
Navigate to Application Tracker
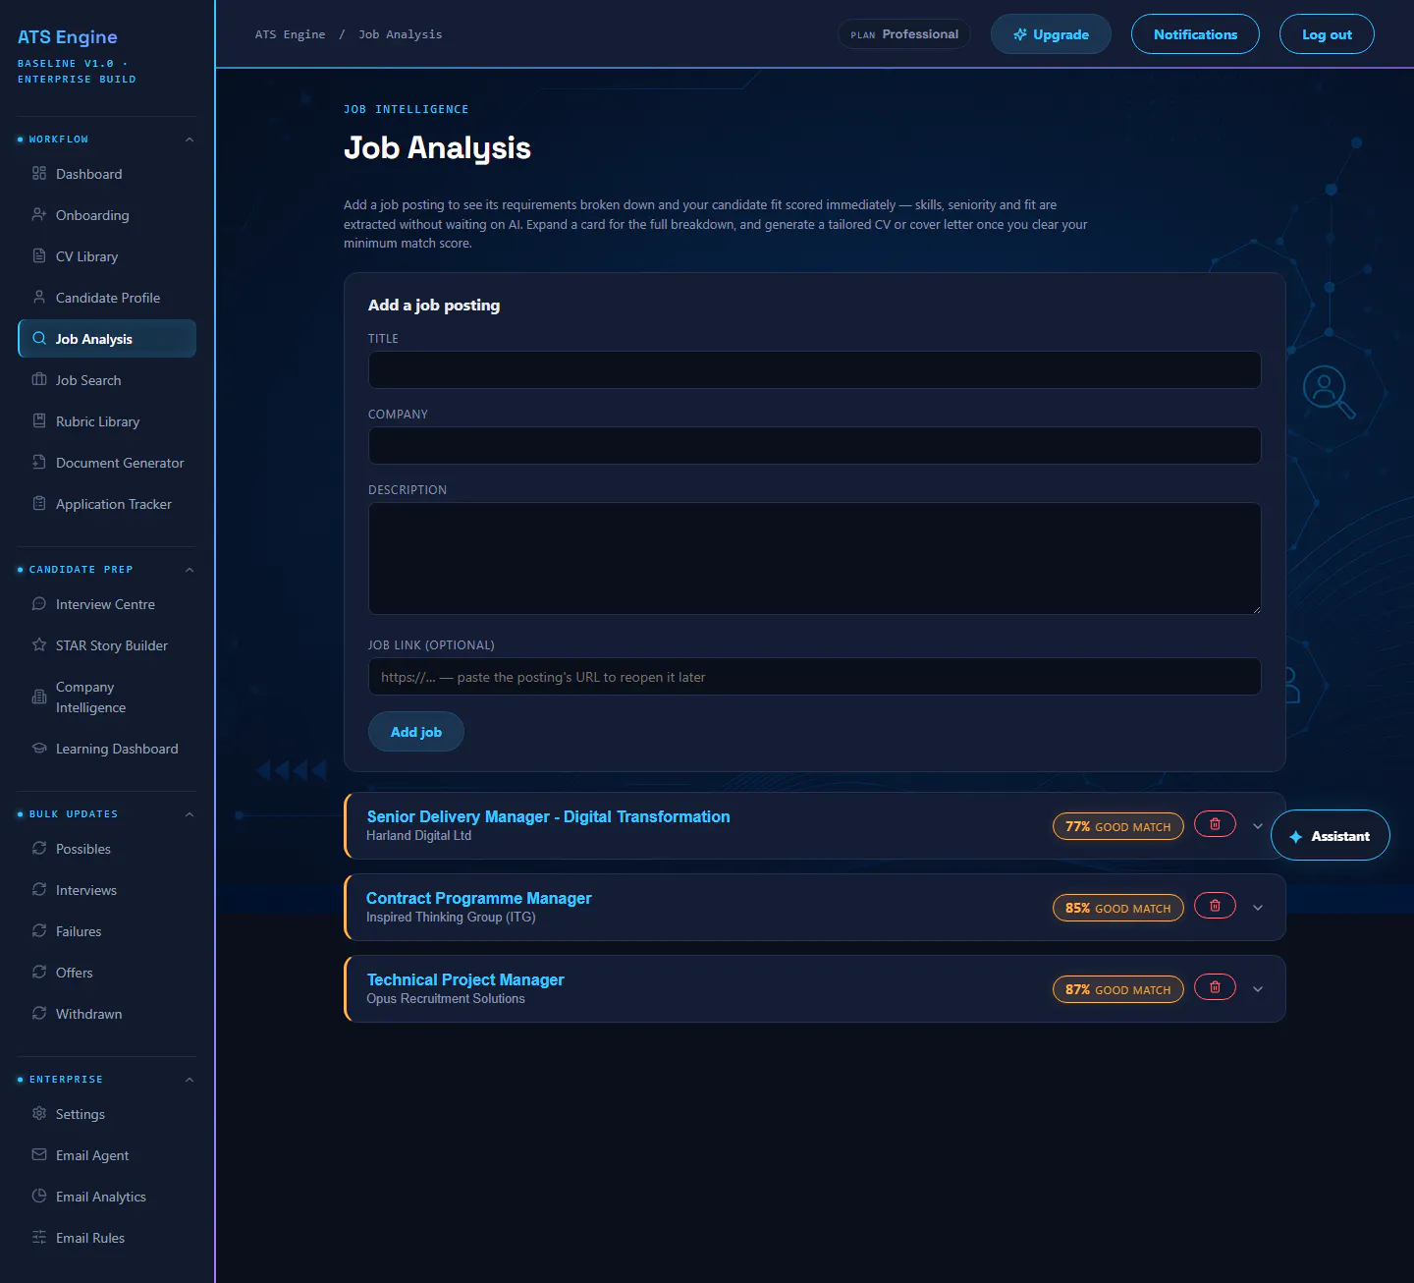(107, 504)
